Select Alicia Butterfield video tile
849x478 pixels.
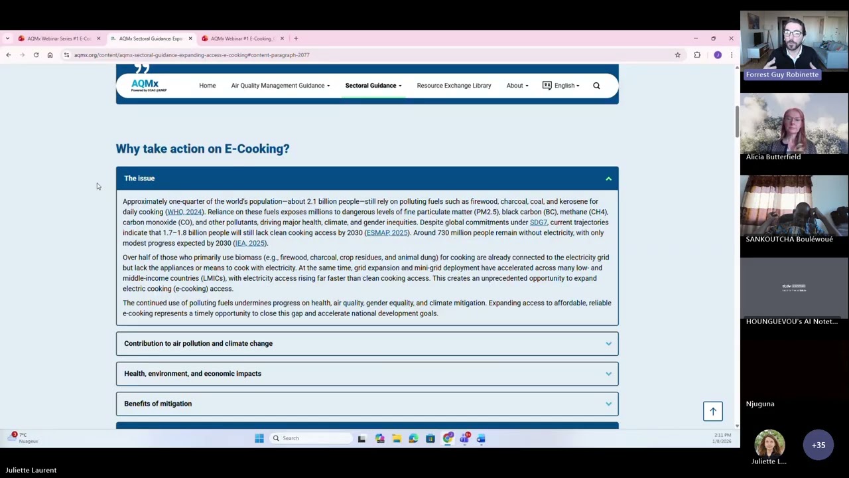pos(794,127)
